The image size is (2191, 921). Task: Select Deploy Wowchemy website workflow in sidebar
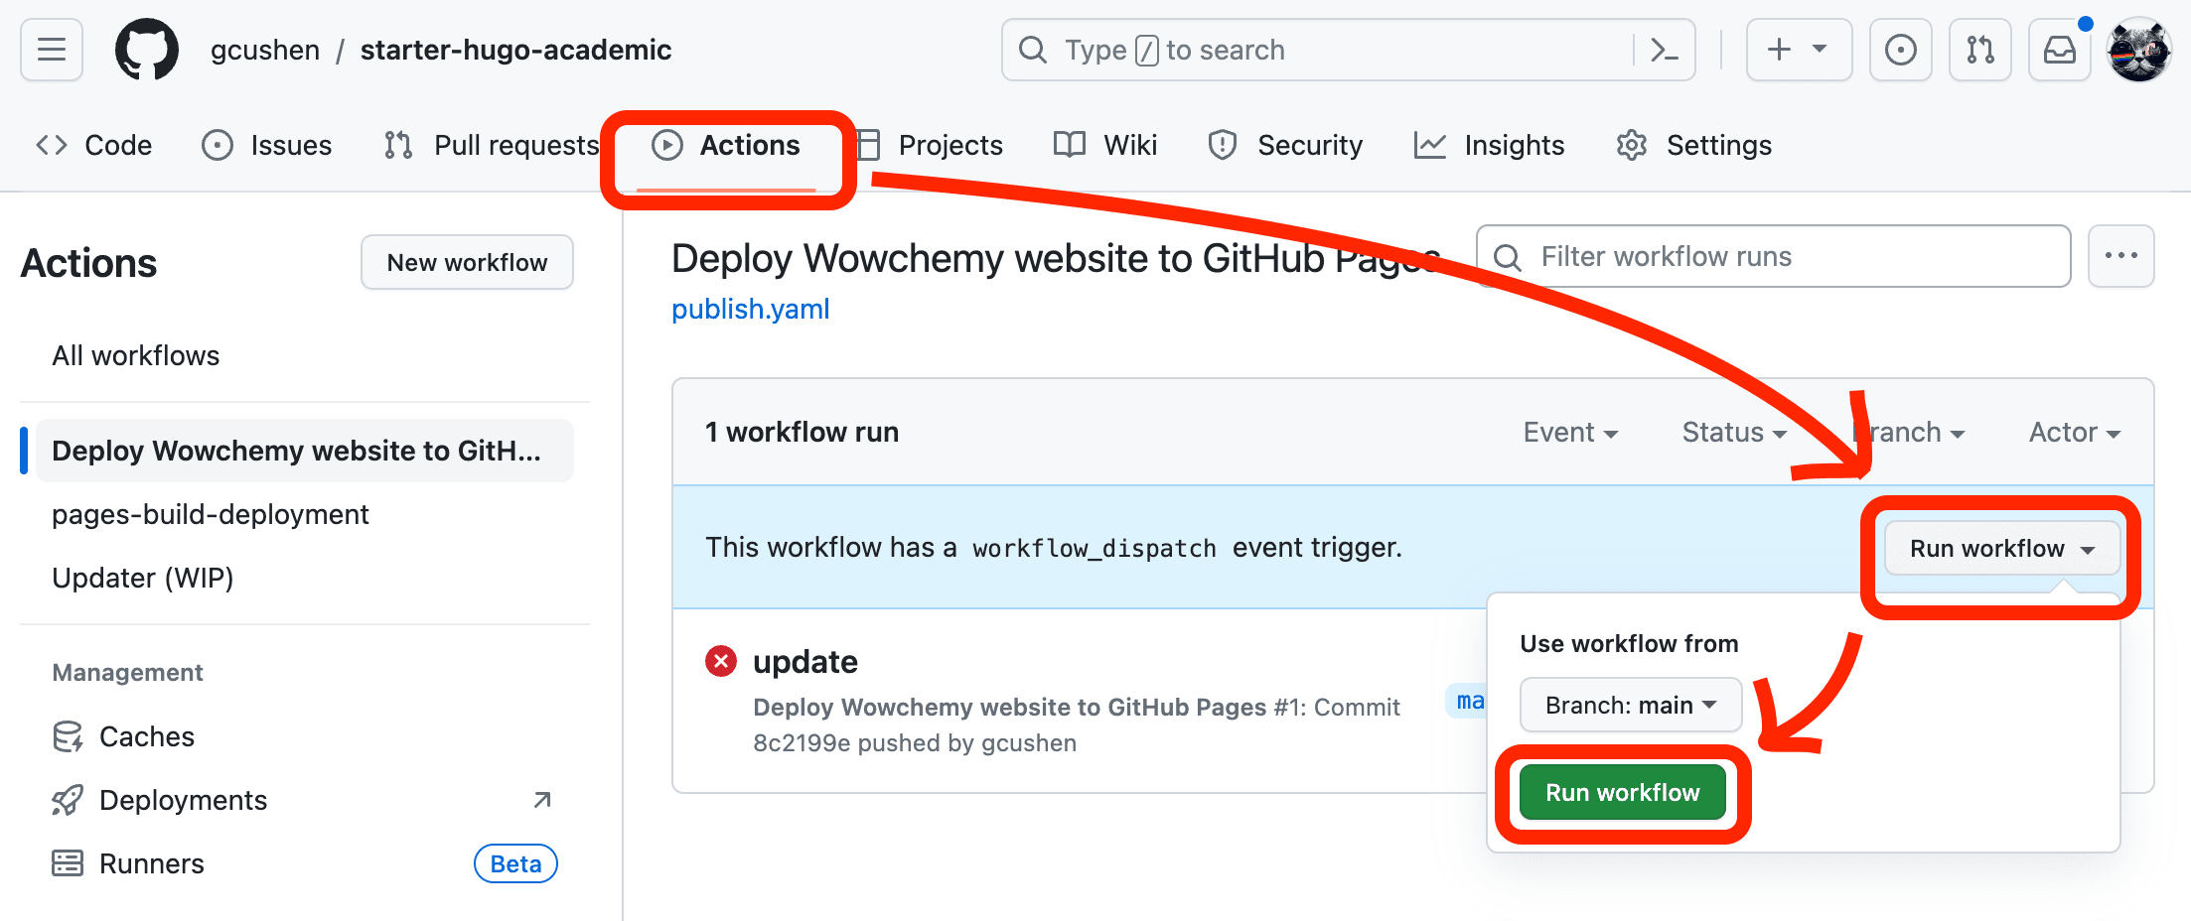pyautogui.click(x=304, y=451)
